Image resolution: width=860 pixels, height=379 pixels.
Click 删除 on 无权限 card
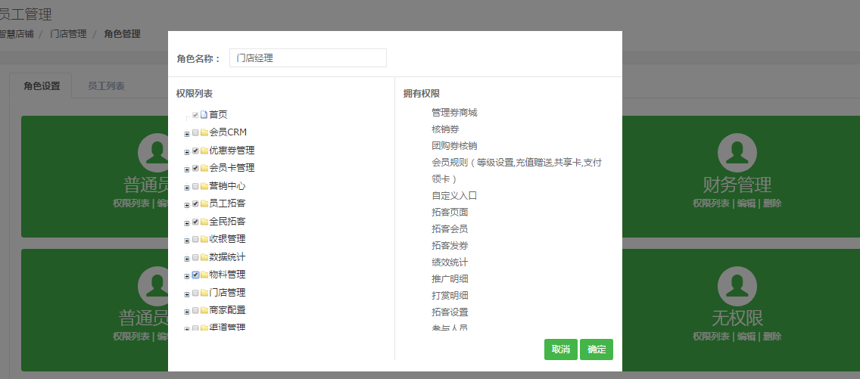tap(772, 337)
